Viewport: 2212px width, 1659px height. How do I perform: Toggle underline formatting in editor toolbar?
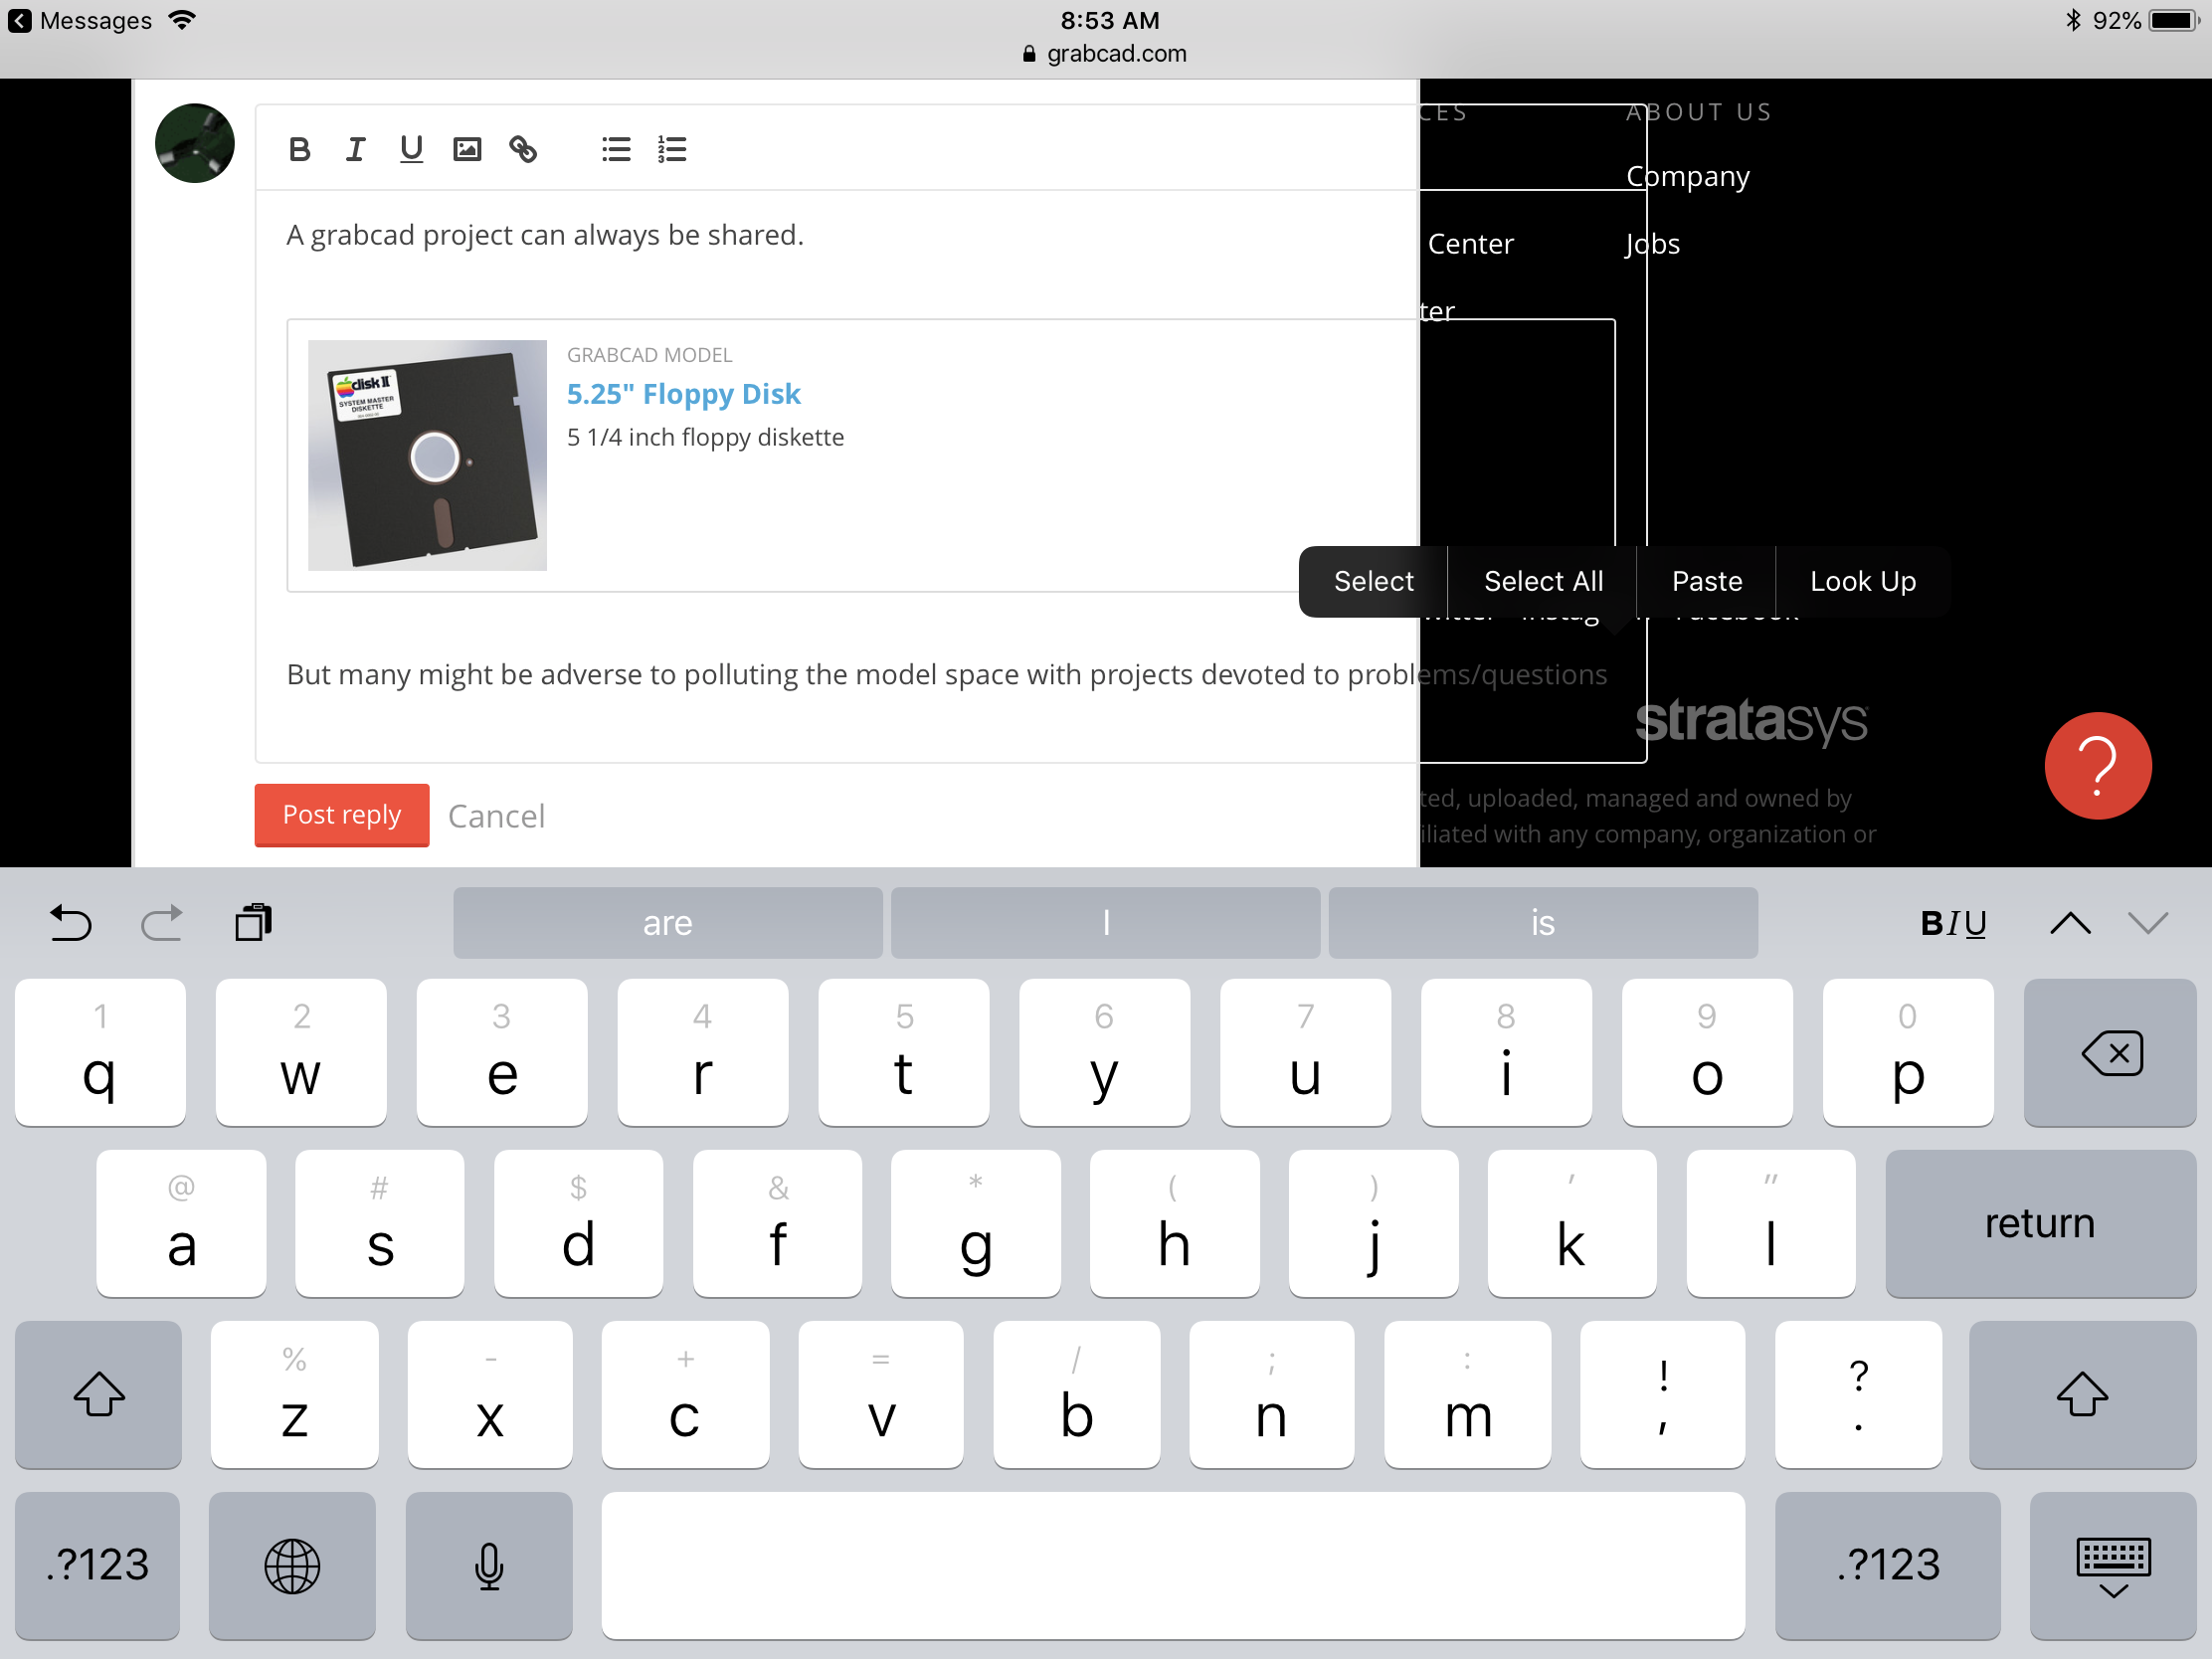click(411, 150)
